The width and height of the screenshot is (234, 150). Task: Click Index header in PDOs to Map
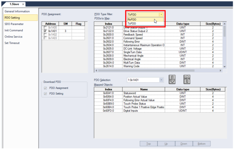pyautogui.click(x=108, y=24)
